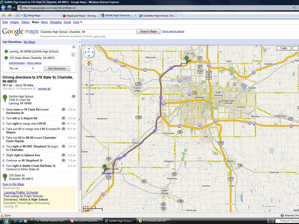The height and width of the screenshot is (224, 299).
Task: Toggle the Traffic overlay button
Action: (x=283, y=49)
